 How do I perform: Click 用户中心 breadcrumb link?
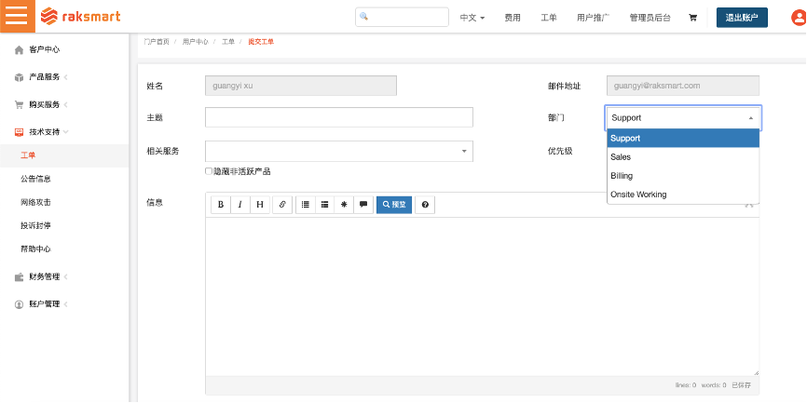point(195,42)
